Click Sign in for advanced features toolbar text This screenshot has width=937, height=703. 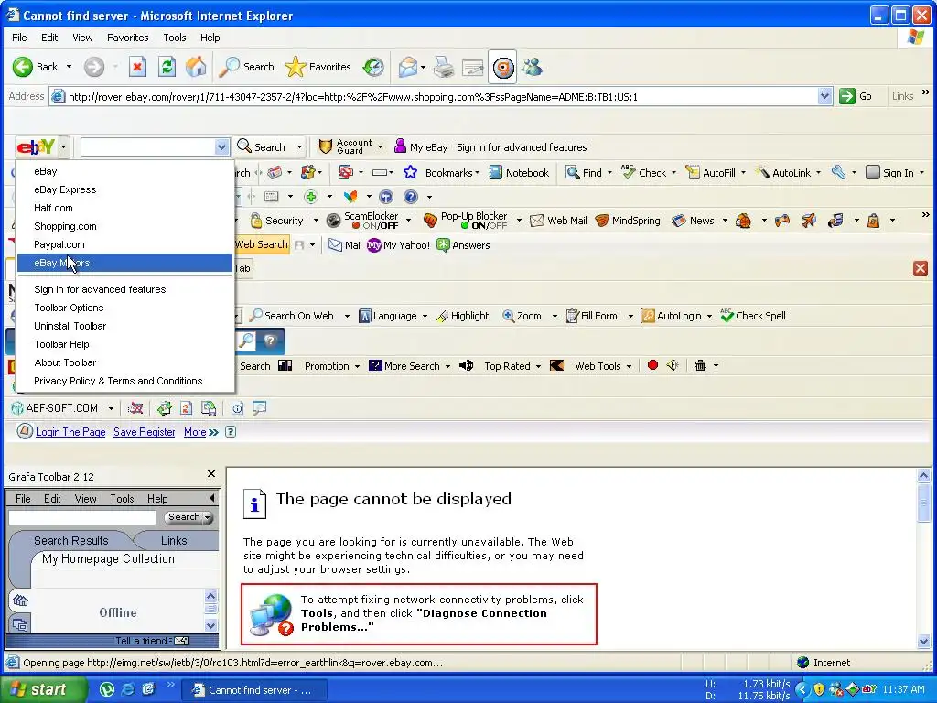(x=522, y=147)
